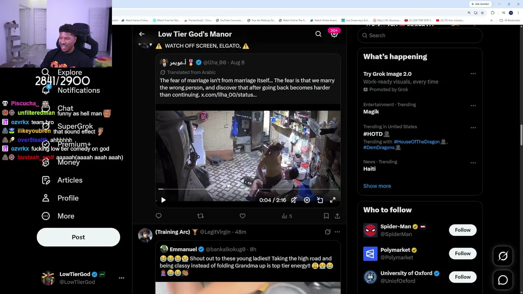This screenshot has height=294, width=523.
Task: Open the Try Grok Imagine 2.0 promotion
Action: click(x=387, y=74)
